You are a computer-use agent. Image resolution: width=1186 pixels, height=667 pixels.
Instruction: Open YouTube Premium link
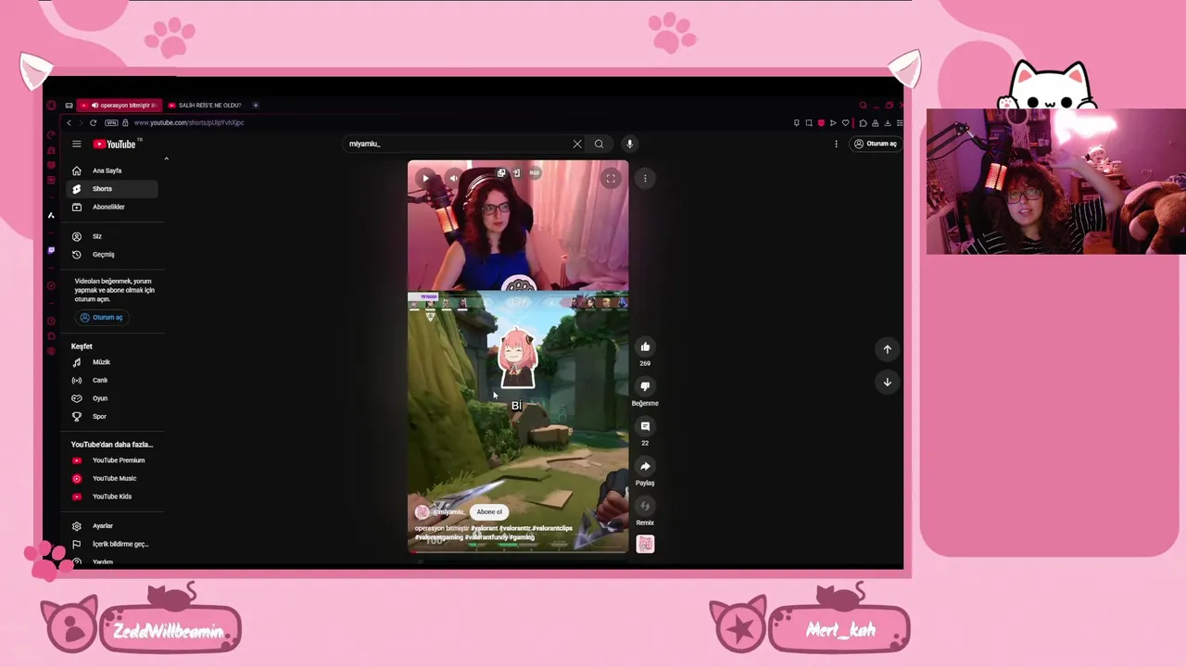(x=114, y=460)
